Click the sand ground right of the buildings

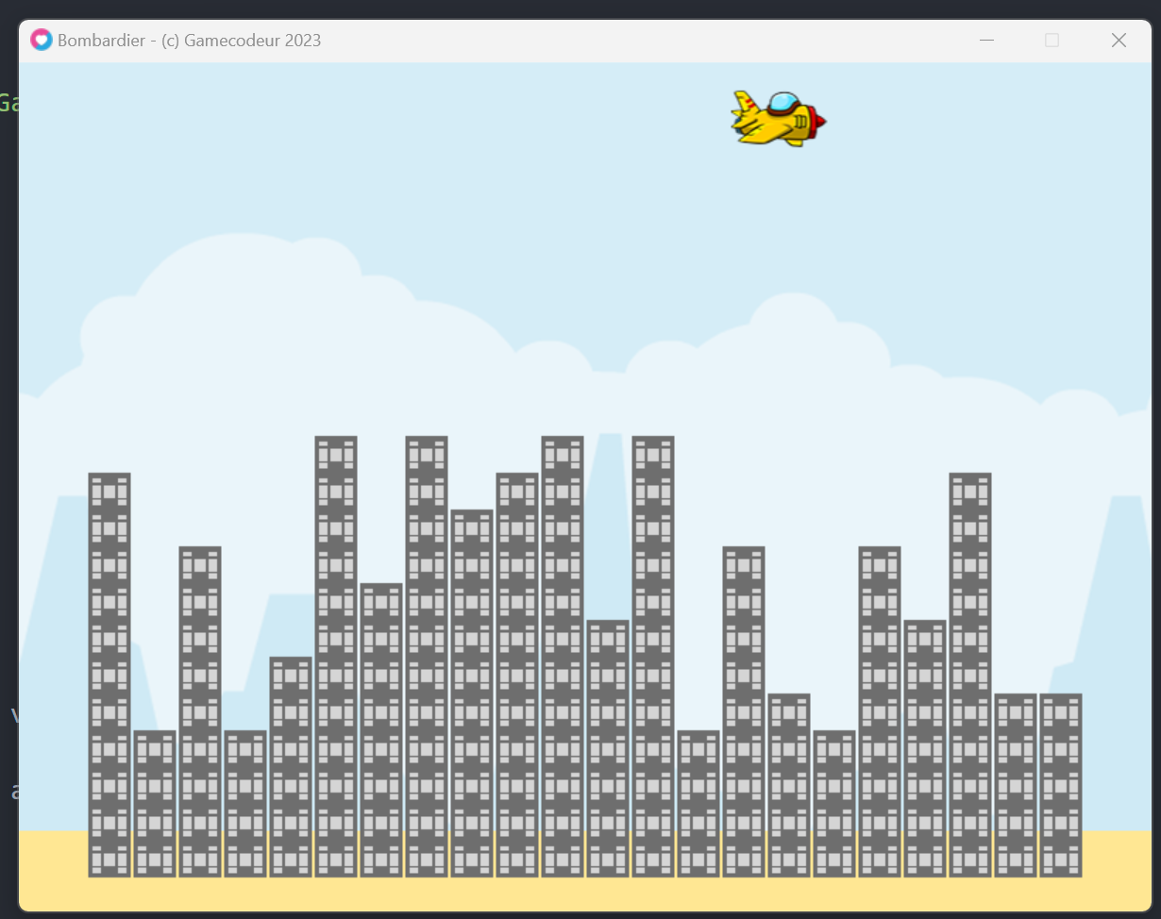click(1117, 868)
